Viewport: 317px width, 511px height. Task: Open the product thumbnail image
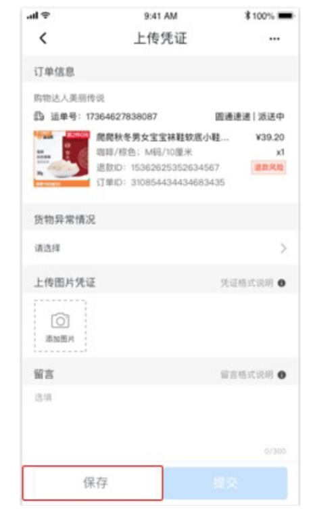click(x=62, y=159)
